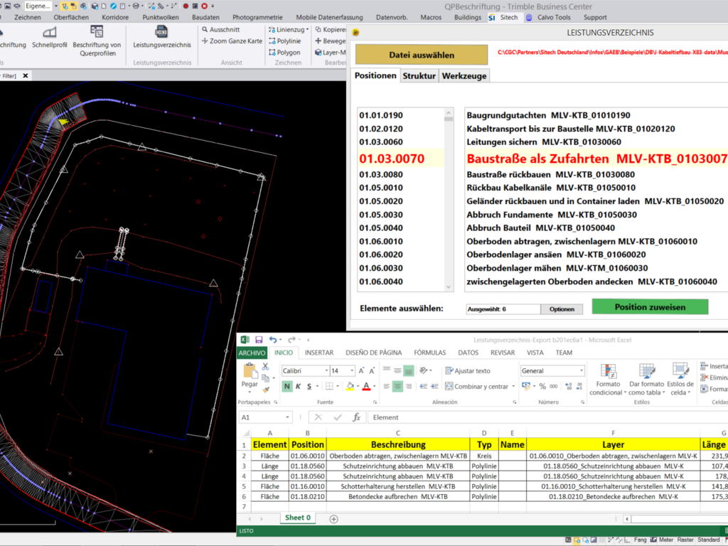Screen dimensions: 728x546
Task: Open Formato condicional dropdown
Action: (609, 380)
